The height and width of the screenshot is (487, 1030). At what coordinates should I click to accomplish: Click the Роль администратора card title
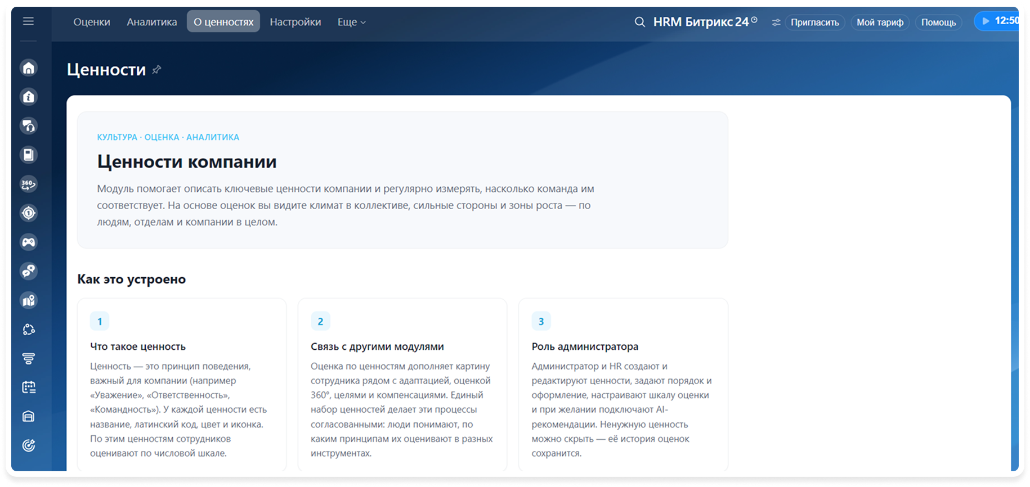[x=585, y=347]
